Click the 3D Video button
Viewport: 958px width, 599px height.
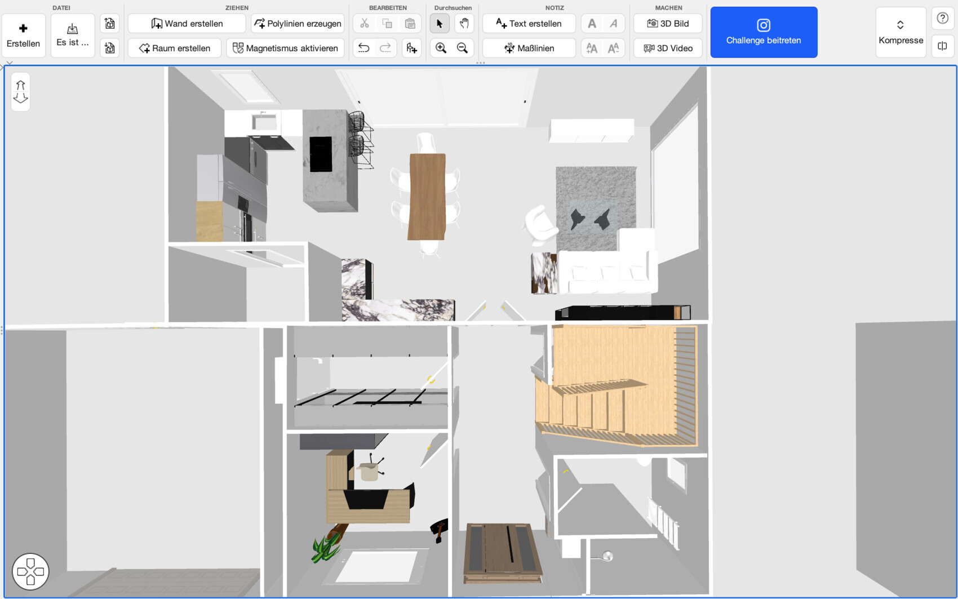coord(668,48)
